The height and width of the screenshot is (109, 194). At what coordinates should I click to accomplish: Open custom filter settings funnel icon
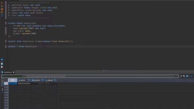point(184,76)
